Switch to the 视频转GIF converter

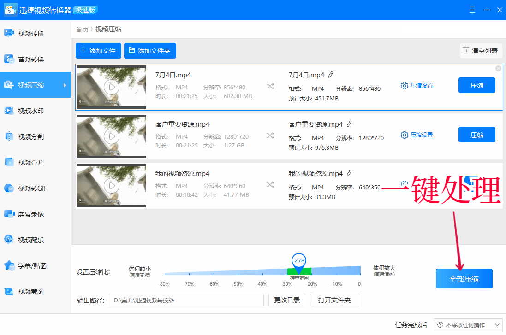point(28,188)
